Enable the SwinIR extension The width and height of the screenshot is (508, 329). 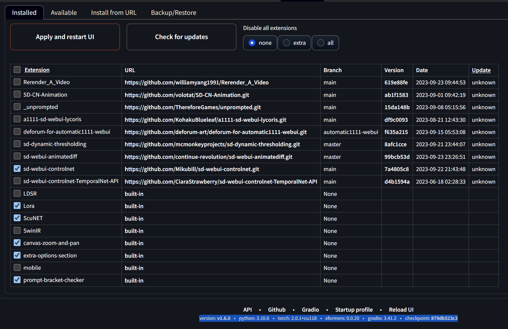(x=17, y=230)
